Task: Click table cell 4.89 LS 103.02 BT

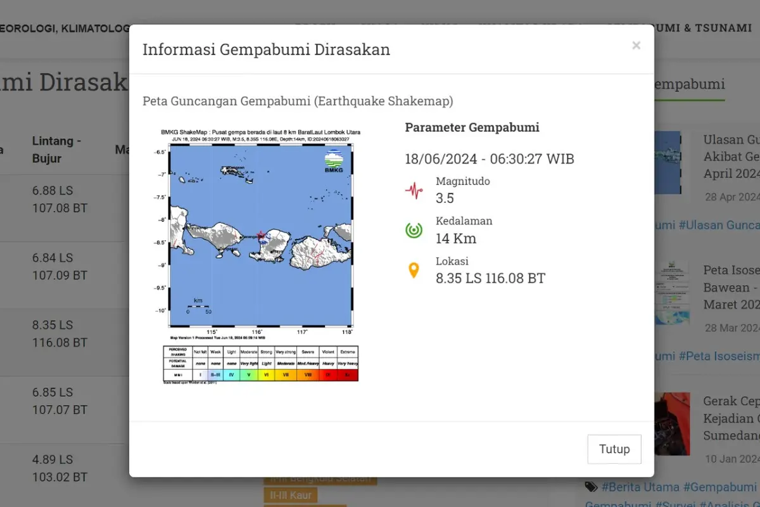Action: [60, 468]
